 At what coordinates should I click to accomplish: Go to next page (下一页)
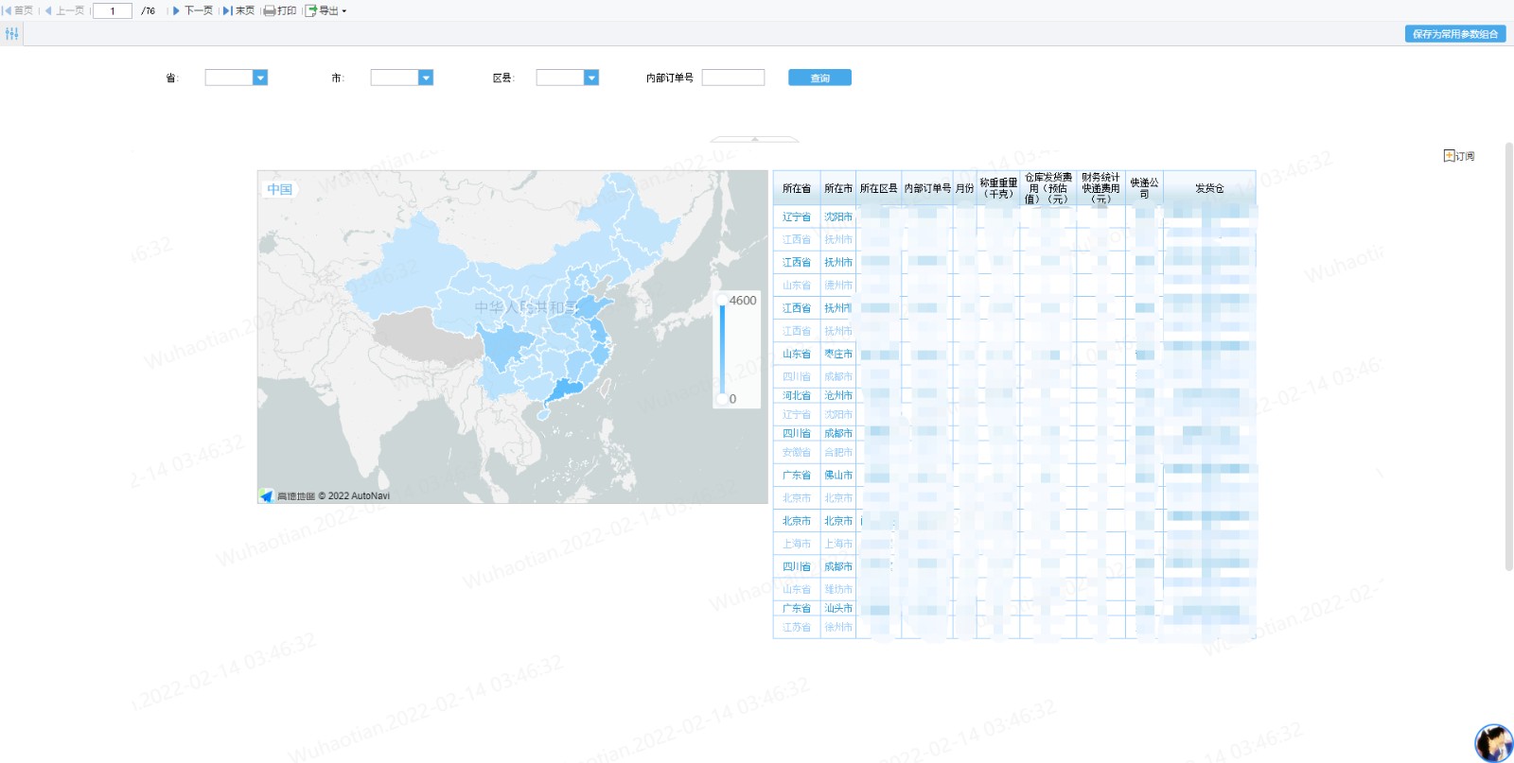(x=193, y=10)
